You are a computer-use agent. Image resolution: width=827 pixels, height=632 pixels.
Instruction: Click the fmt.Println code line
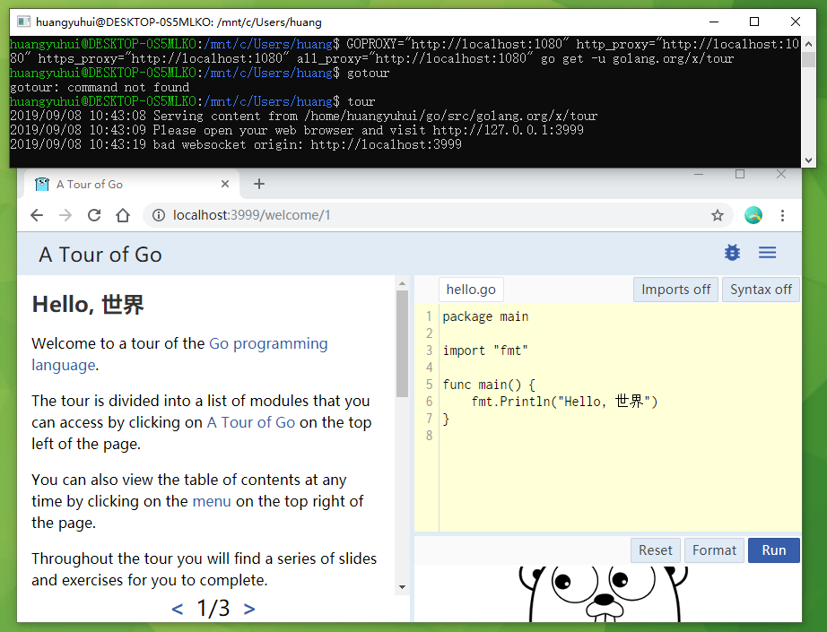[564, 402]
